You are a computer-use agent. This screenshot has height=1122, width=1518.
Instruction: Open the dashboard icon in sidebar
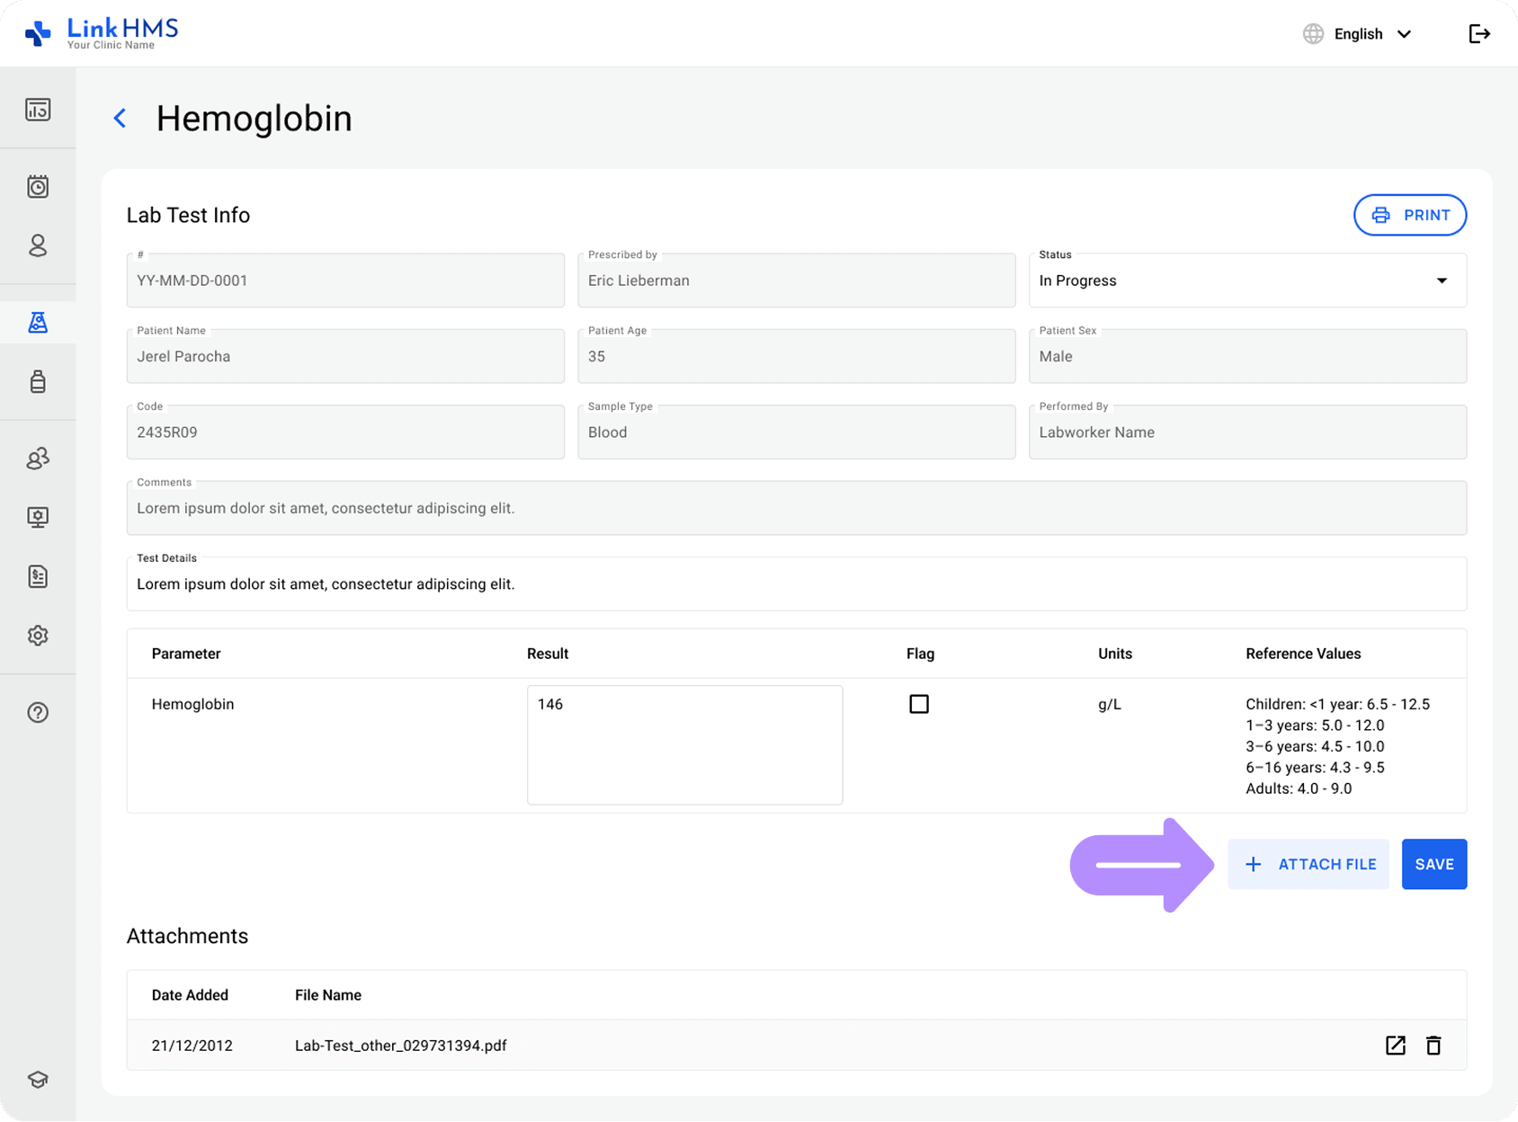pyautogui.click(x=38, y=110)
